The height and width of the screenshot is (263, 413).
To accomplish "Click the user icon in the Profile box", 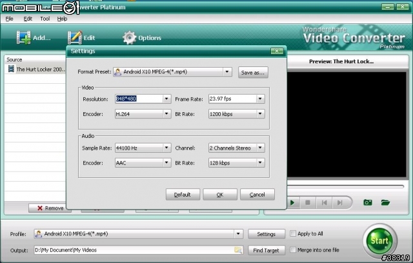I will (39, 234).
